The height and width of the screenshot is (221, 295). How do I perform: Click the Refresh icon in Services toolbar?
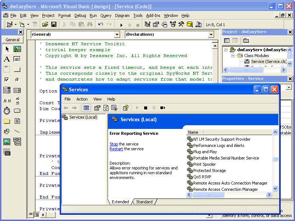click(x=106, y=108)
